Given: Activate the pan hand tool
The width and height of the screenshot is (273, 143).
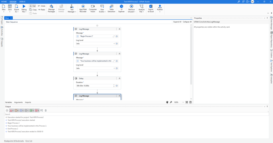Looking at the screenshot, I should point(167,102).
